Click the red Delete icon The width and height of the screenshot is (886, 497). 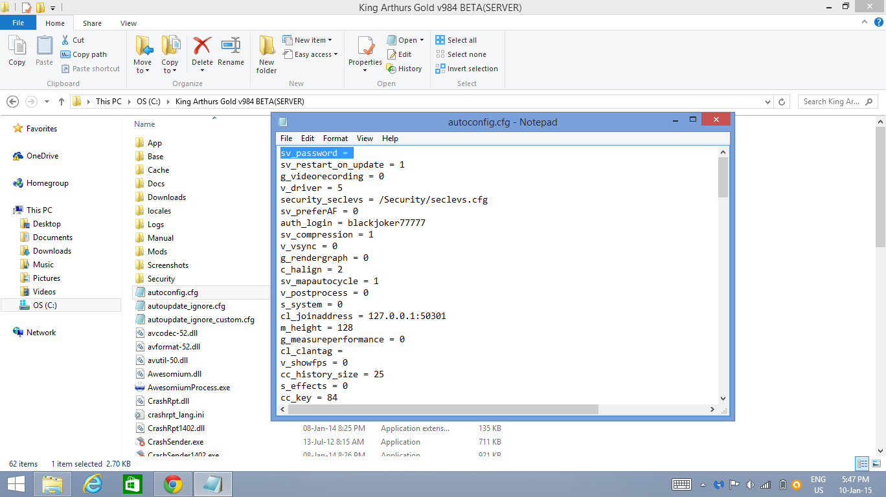202,46
